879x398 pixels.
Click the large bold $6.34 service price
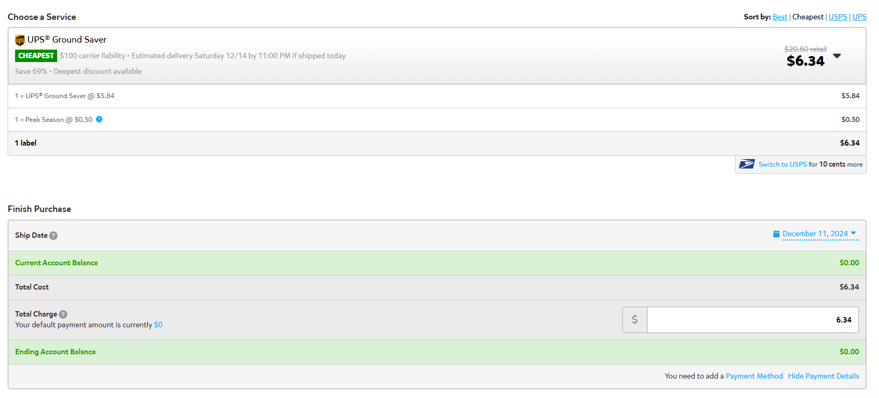pyautogui.click(x=805, y=61)
